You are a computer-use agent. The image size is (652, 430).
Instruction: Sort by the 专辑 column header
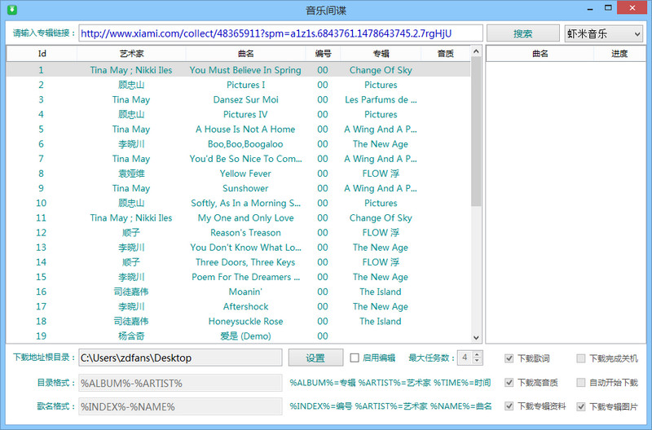coord(381,54)
